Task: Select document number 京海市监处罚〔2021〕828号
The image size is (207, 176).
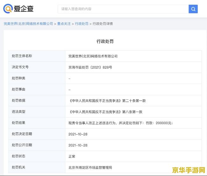Action: click(90, 67)
